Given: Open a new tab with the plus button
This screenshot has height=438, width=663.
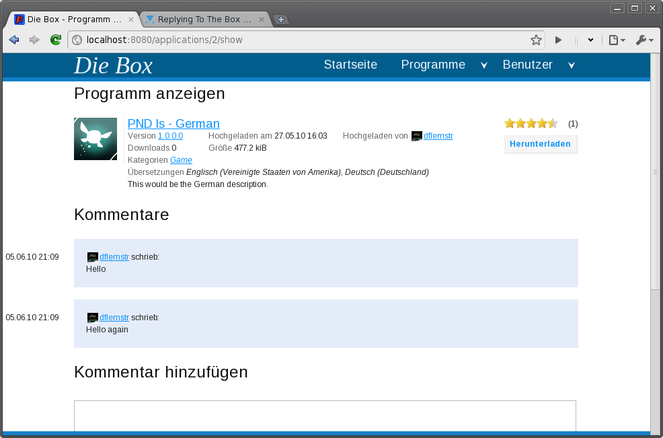Looking at the screenshot, I should click(x=281, y=20).
